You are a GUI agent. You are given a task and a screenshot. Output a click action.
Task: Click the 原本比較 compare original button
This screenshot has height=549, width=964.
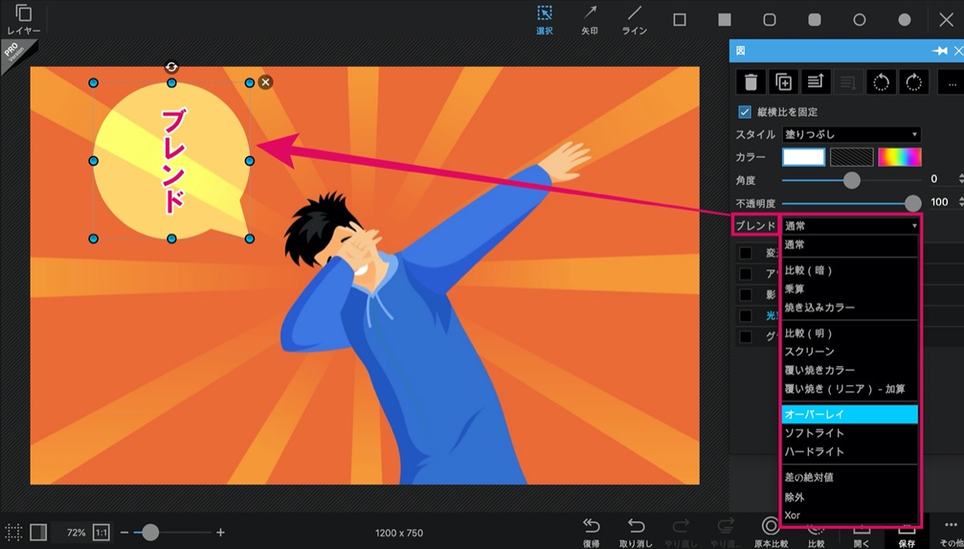pyautogui.click(x=770, y=532)
